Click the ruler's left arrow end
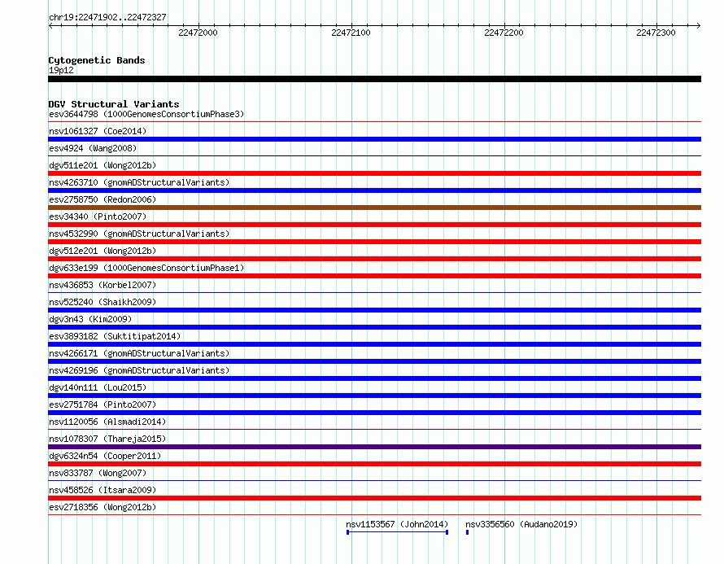Image resolution: width=724 pixels, height=564 pixels. pyautogui.click(x=50, y=25)
